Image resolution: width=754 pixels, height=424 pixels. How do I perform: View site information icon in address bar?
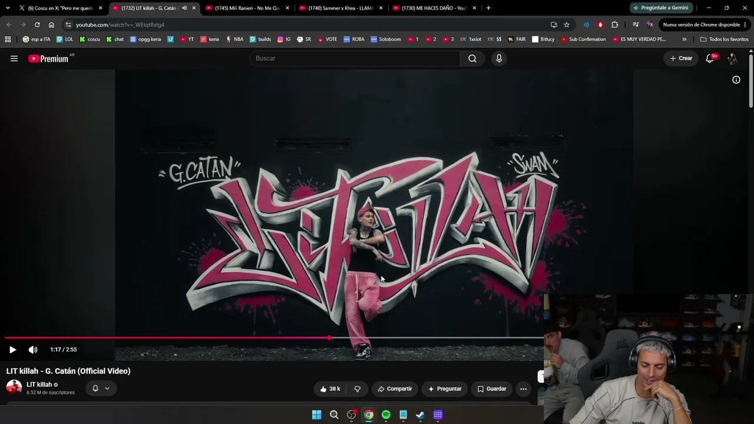68,25
